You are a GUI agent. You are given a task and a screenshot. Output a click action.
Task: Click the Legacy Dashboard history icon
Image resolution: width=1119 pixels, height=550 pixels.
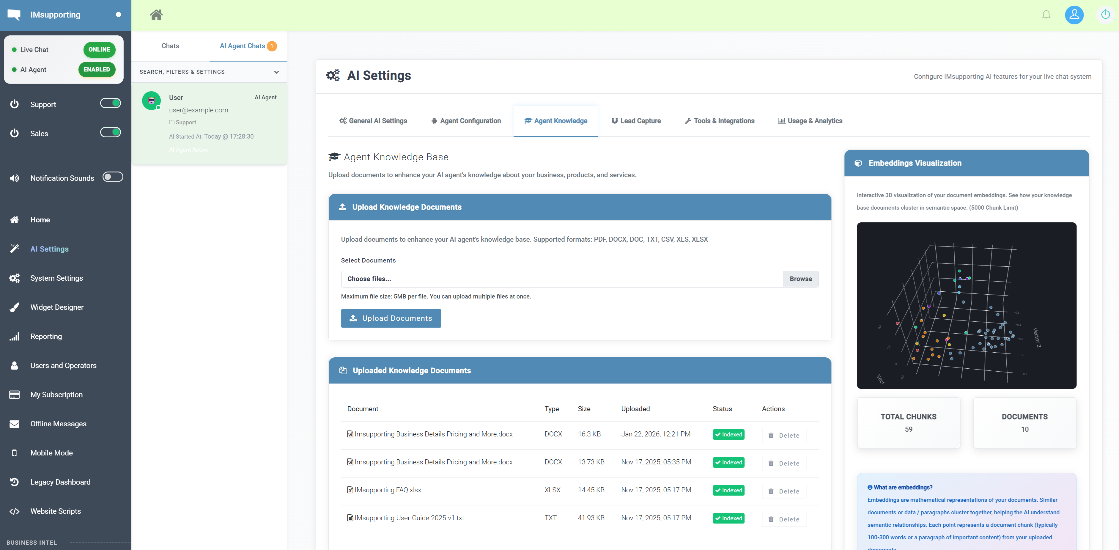(14, 482)
